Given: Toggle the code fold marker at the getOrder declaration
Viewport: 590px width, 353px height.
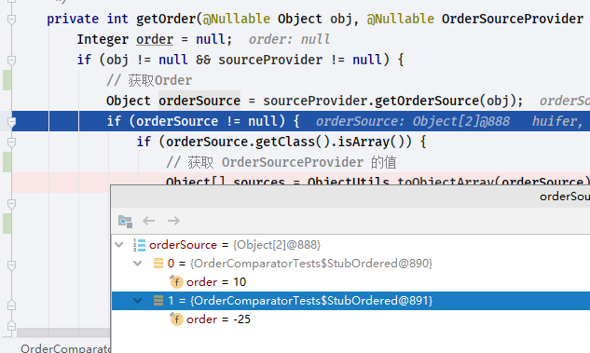Looking at the screenshot, I should 12,19.
